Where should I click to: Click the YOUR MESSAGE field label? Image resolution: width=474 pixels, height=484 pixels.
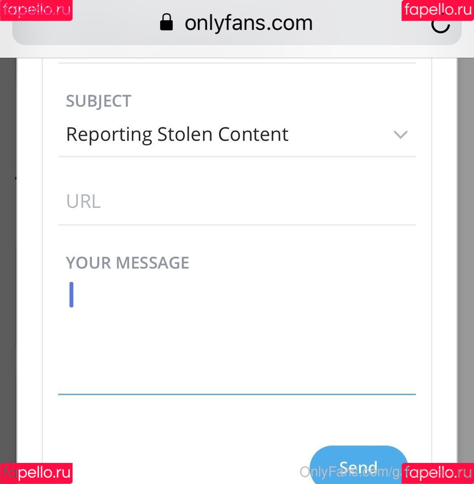(x=127, y=263)
